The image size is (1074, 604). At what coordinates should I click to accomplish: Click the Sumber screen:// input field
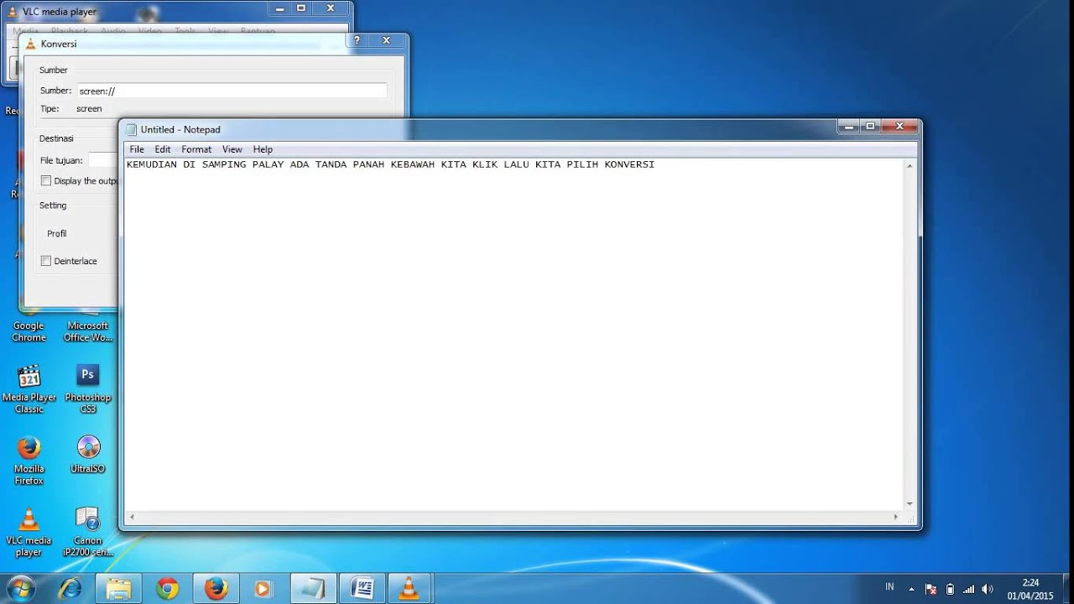(232, 91)
